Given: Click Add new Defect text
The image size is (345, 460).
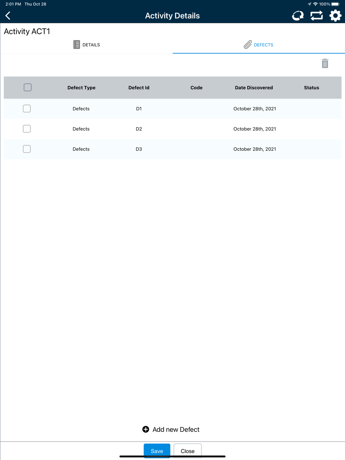Looking at the screenshot, I should [176, 429].
